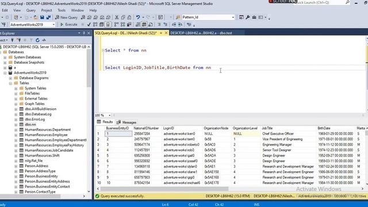The image size is (368, 207).
Task: Click the Object Explorer vertical scrollbar
Action: pos(89,68)
